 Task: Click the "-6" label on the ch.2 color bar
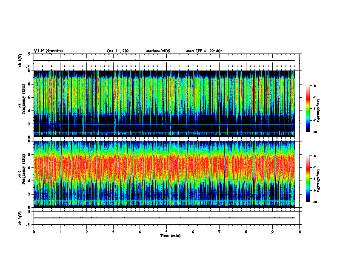[314, 156]
